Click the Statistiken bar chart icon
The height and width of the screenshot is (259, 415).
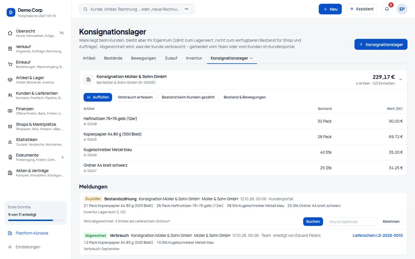click(x=10, y=142)
